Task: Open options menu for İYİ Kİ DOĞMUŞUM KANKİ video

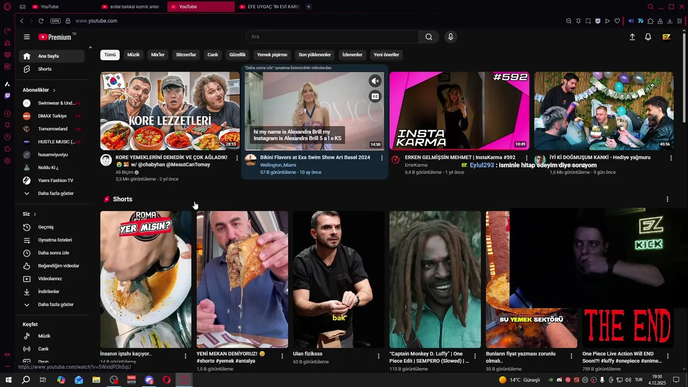Action: click(671, 158)
